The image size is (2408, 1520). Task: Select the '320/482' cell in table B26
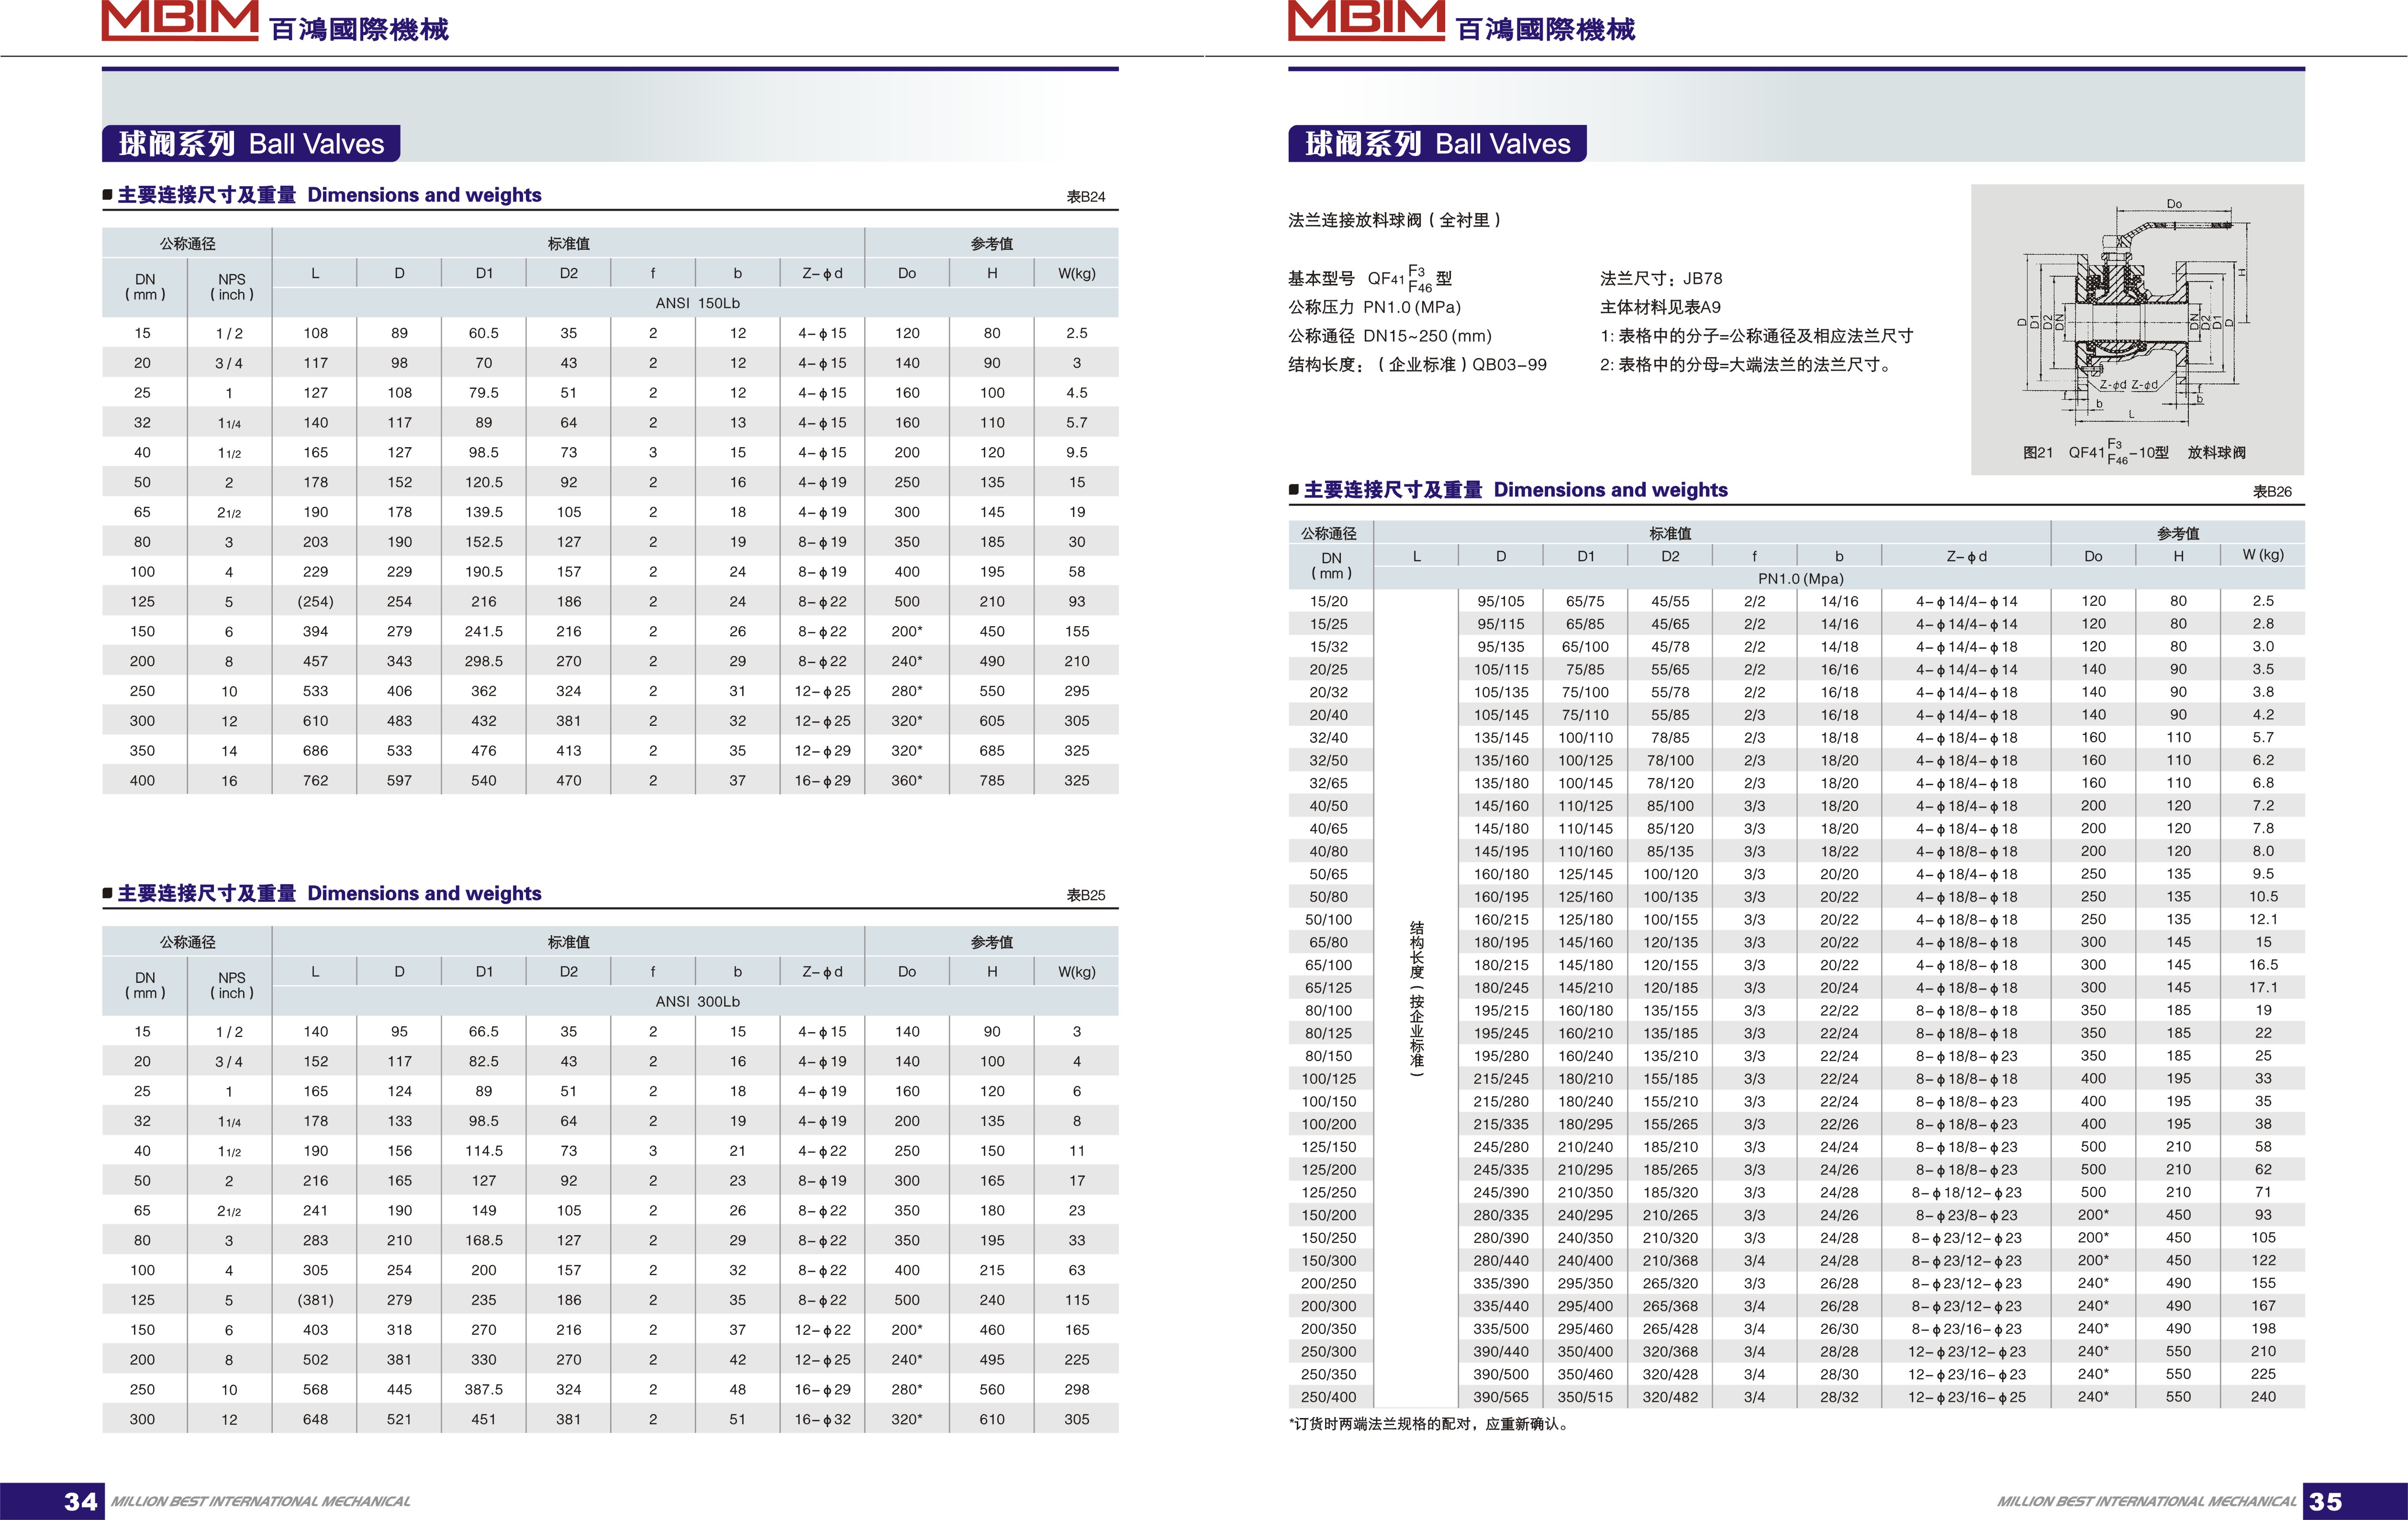pos(1670,1397)
